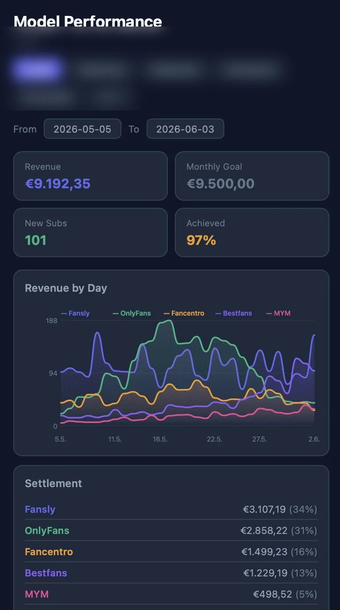Image resolution: width=340 pixels, height=610 pixels.
Task: Click the From label beside the date
Action: [25, 130]
